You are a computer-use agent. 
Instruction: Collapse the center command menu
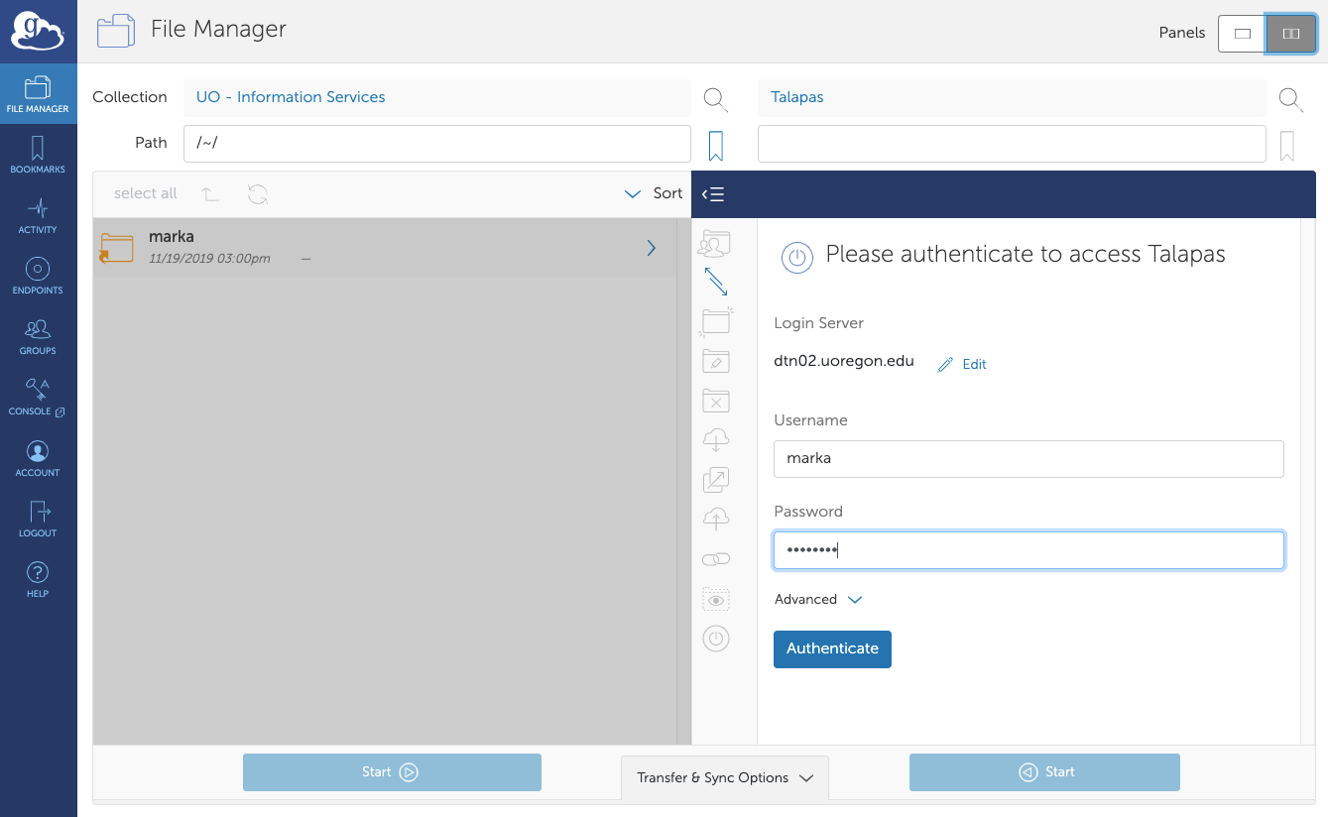coord(713,194)
